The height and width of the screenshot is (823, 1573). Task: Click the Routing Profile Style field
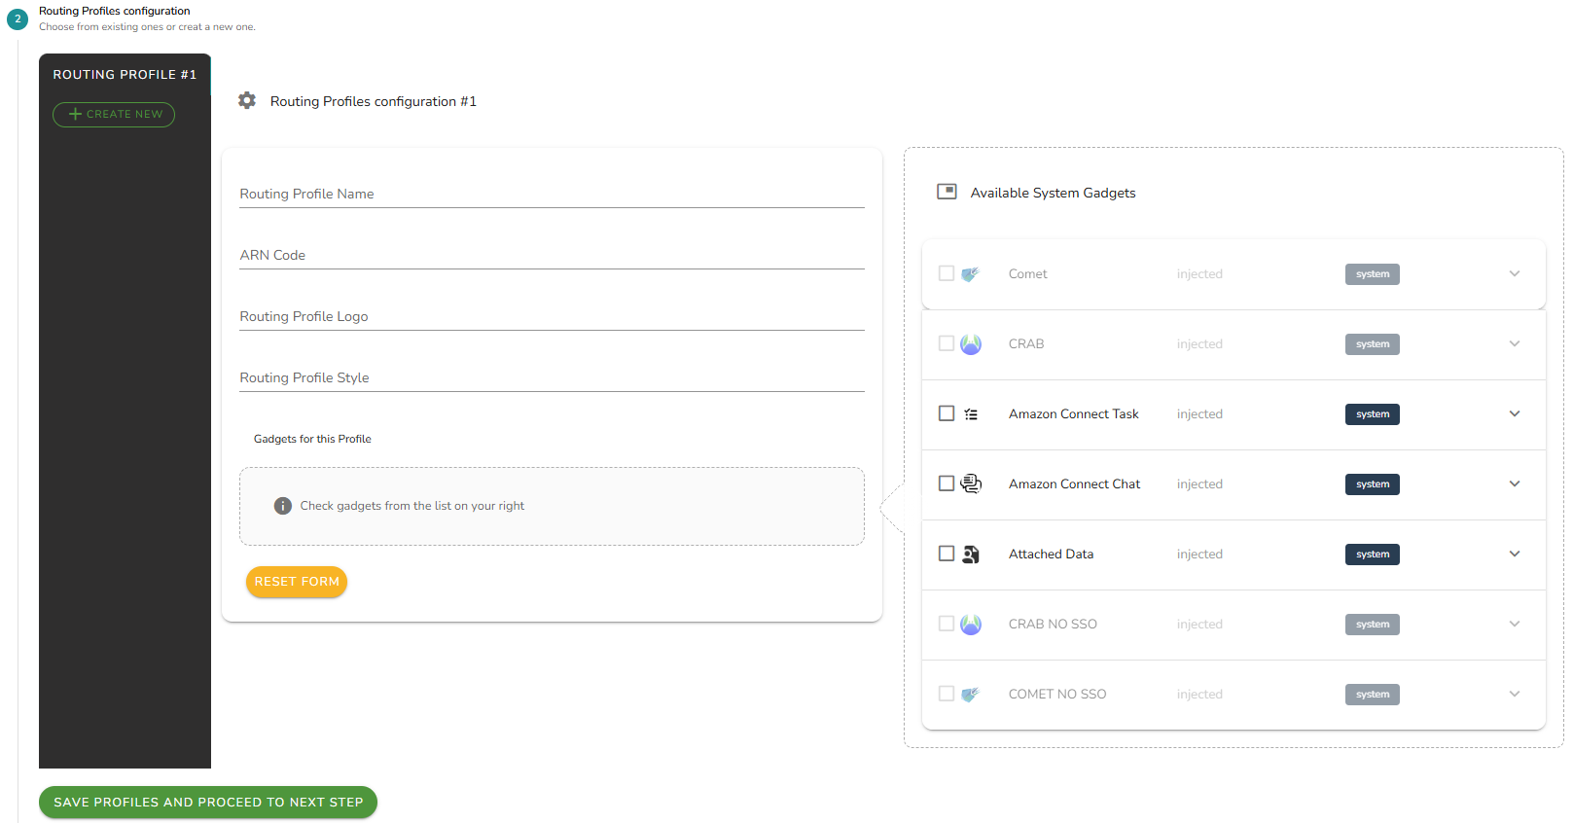[x=552, y=376]
